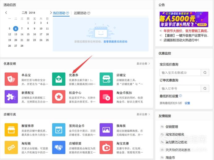Switch to 当日活动 tab
214x160 pixels.
click(59, 13)
